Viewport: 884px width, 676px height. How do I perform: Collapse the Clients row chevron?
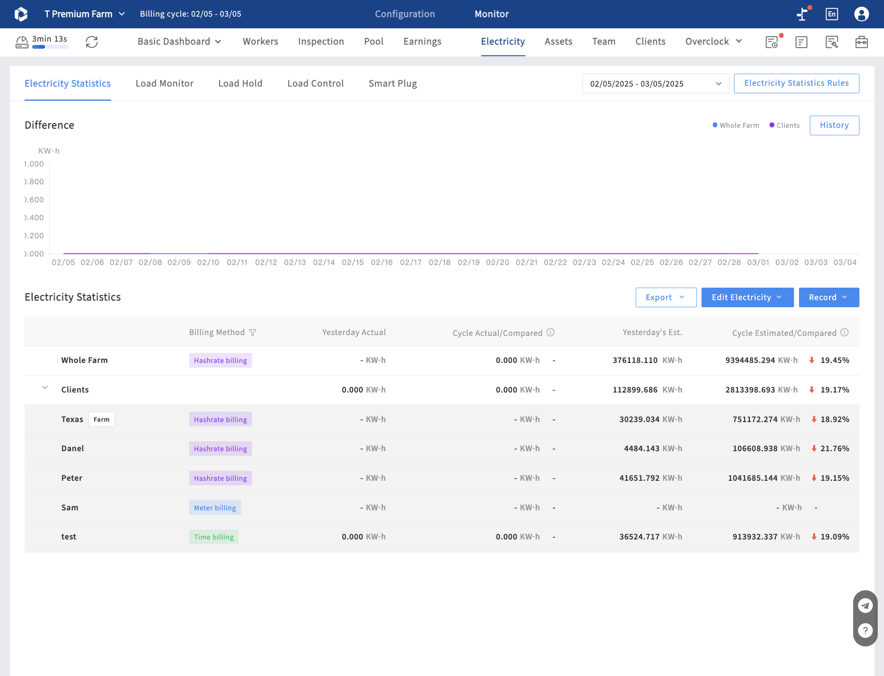point(45,388)
